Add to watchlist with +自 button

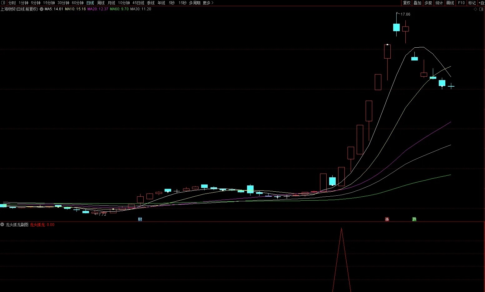[x=482, y=3]
